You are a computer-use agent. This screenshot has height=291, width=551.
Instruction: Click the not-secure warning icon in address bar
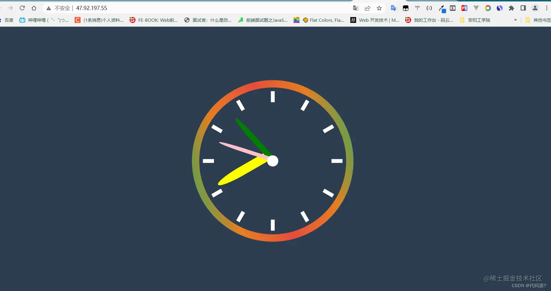(49, 8)
